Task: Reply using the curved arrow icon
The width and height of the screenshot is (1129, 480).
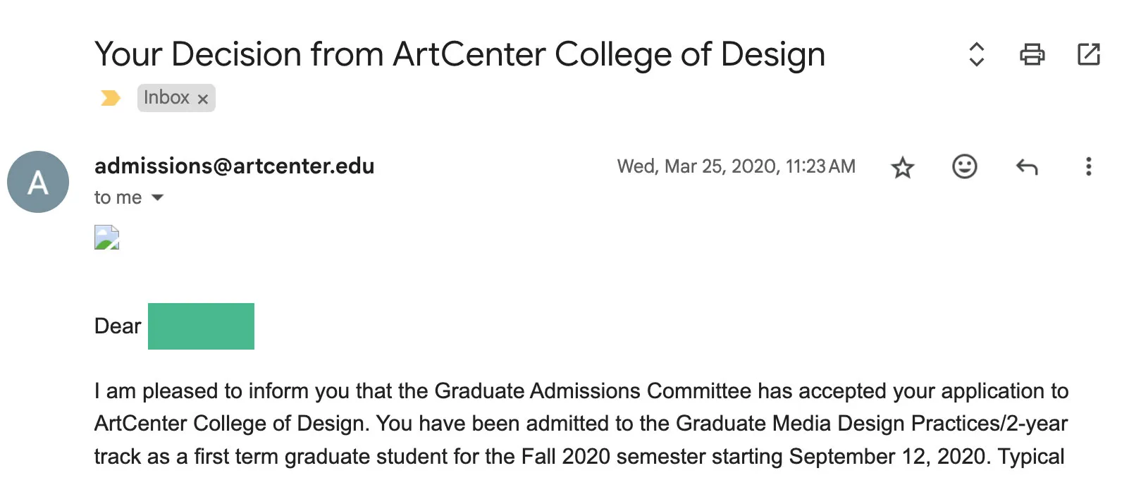Action: click(x=1027, y=167)
